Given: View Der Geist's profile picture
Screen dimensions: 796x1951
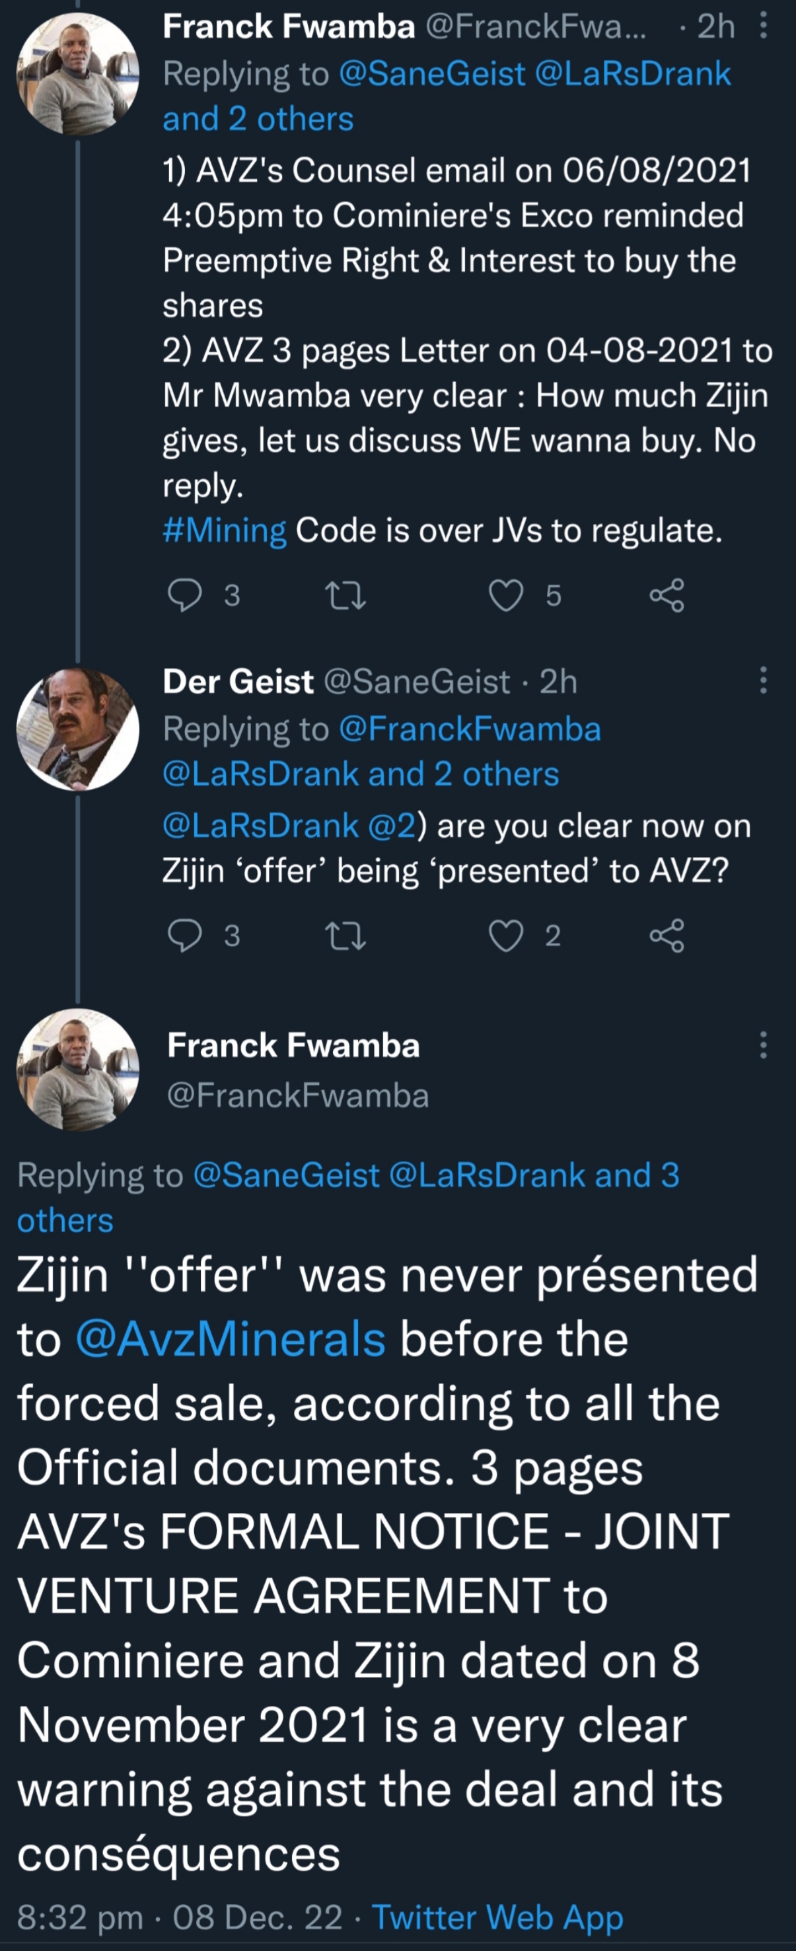Looking at the screenshot, I should (78, 729).
